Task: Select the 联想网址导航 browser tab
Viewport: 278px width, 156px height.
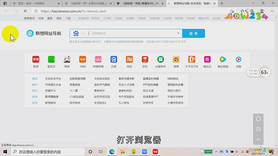Action: click(x=192, y=3)
